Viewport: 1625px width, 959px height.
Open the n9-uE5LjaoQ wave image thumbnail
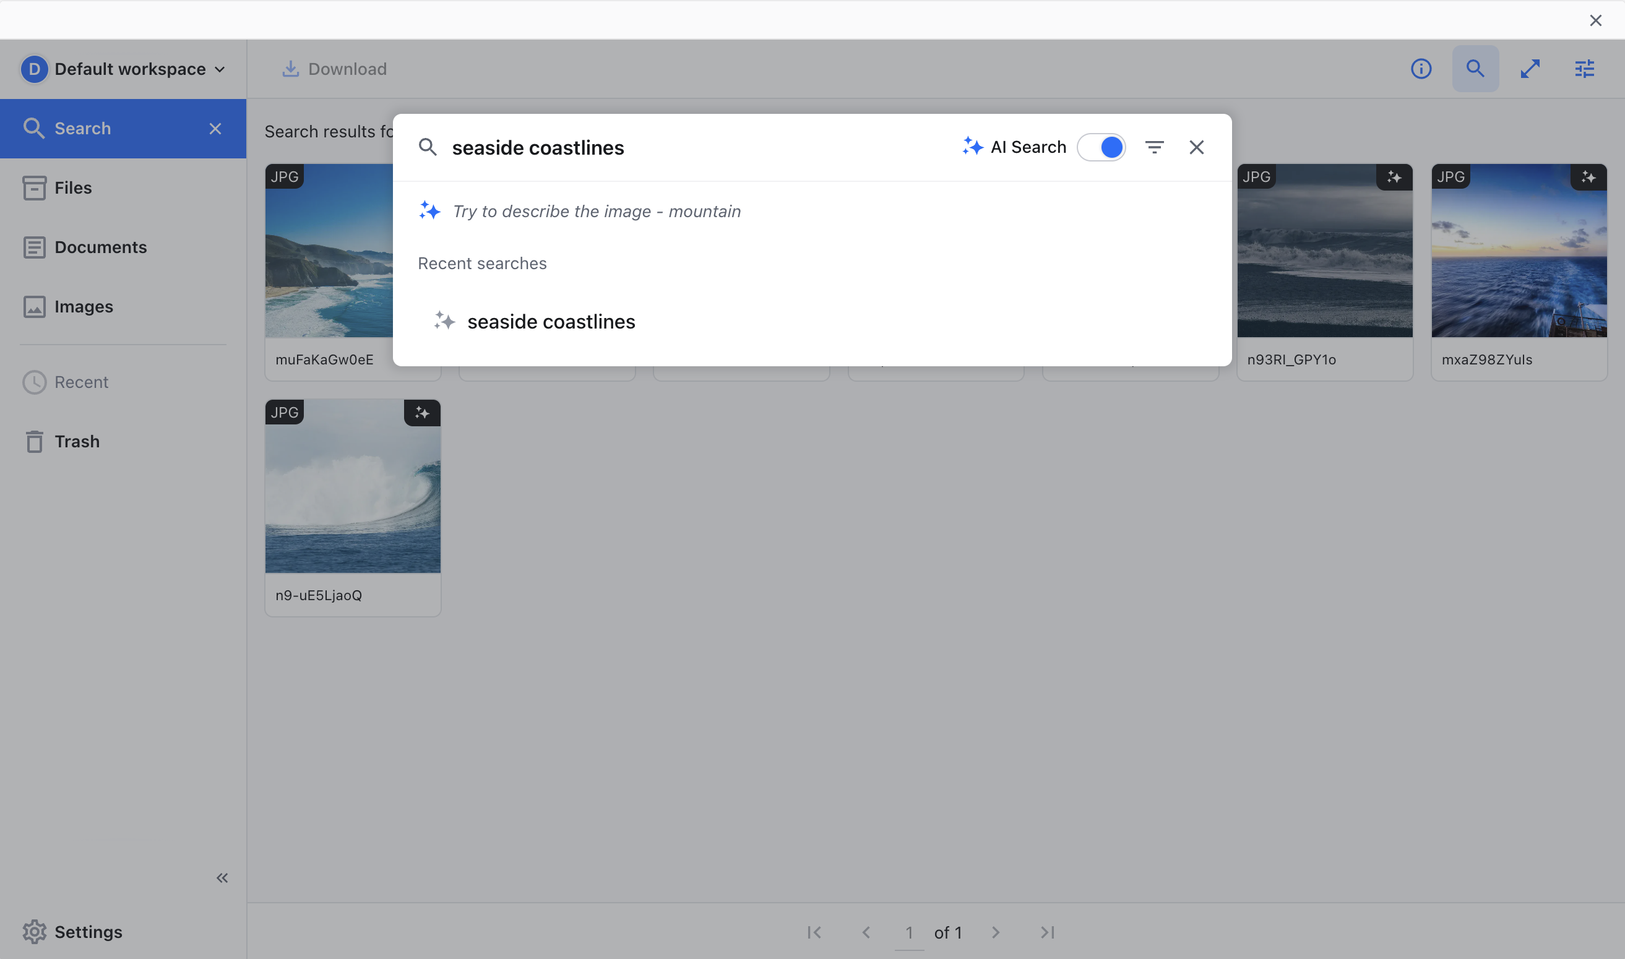click(x=352, y=485)
